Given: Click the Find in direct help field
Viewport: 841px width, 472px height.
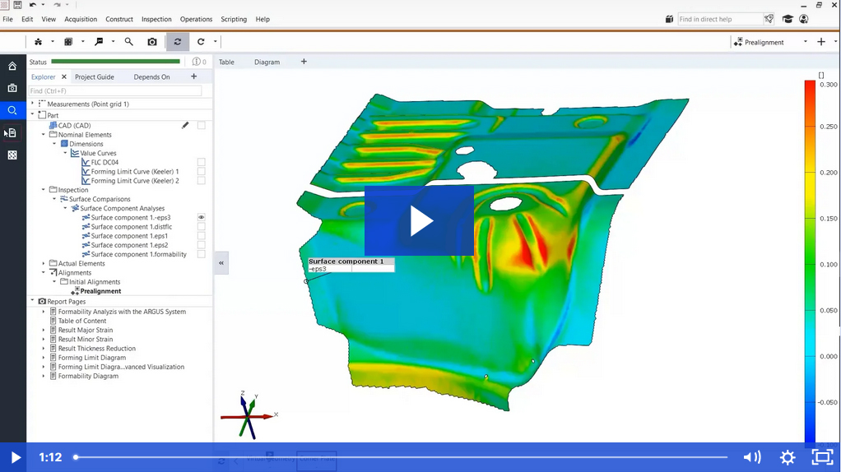Looking at the screenshot, I should [x=719, y=19].
